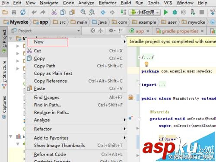
Task: Click the Find magnifier icon
Action: pos(83,12)
